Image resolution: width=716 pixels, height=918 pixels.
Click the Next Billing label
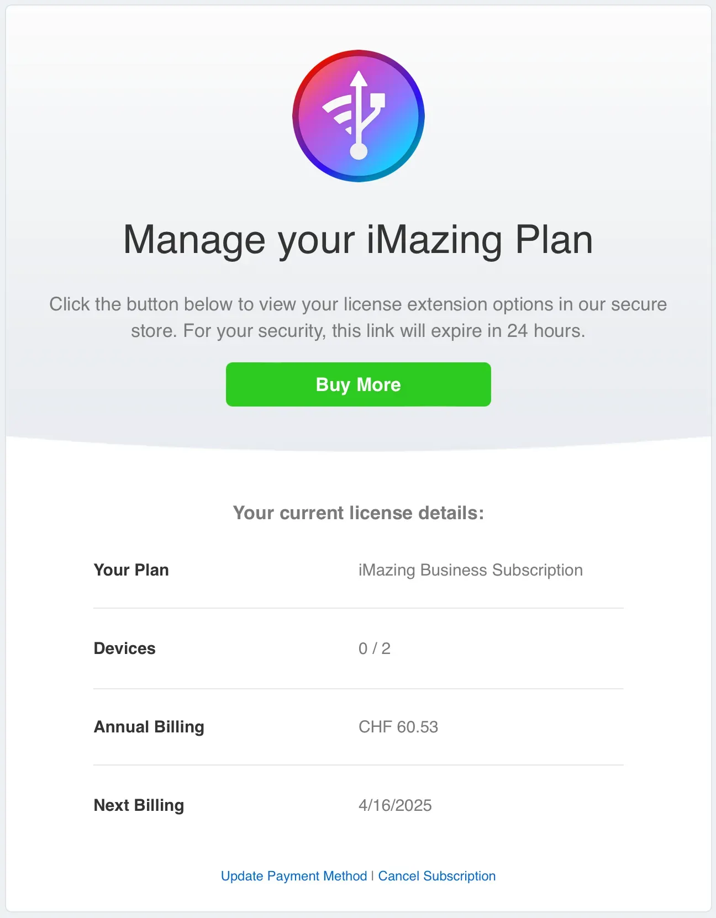point(139,805)
